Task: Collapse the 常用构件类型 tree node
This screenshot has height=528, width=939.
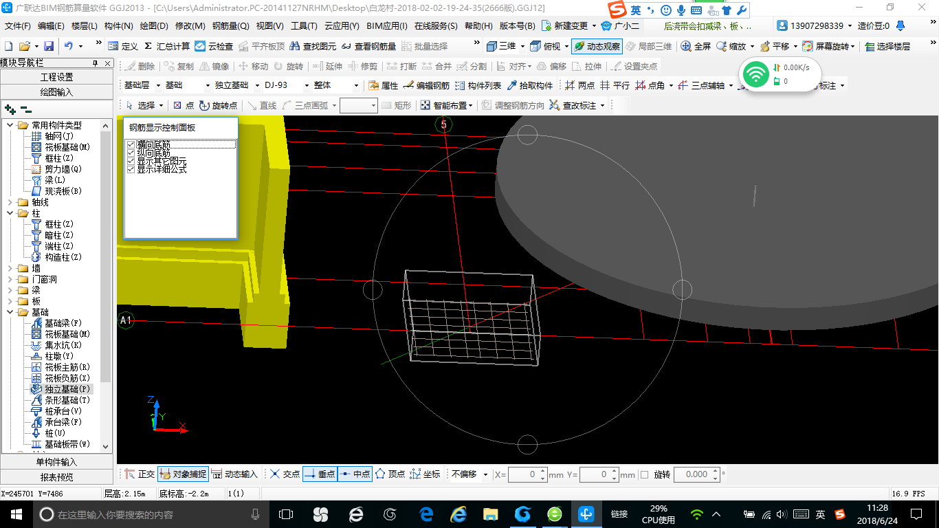Action: click(x=10, y=125)
